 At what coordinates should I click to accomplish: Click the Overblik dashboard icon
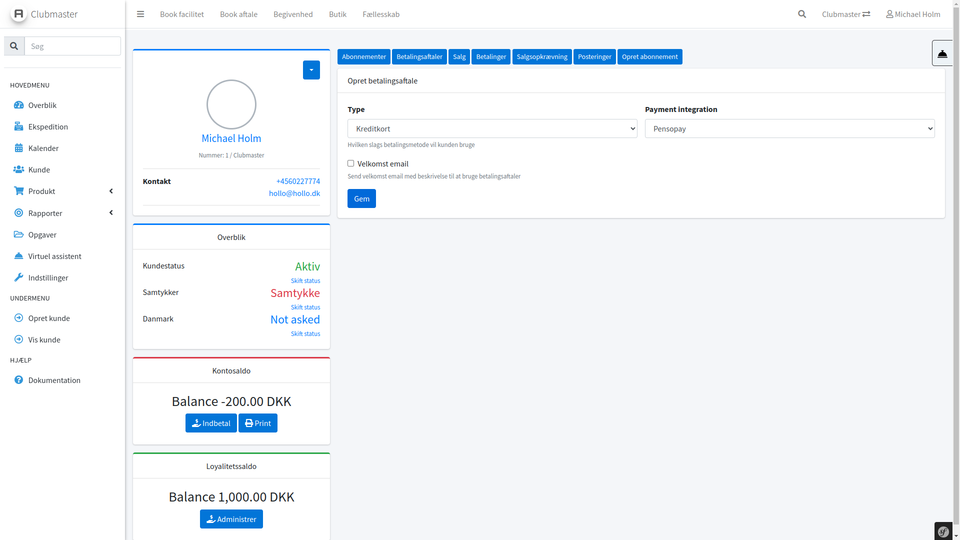pyautogui.click(x=18, y=105)
